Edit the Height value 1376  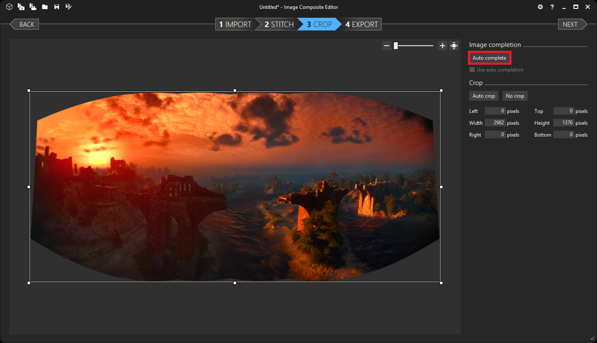pyautogui.click(x=564, y=123)
